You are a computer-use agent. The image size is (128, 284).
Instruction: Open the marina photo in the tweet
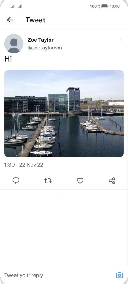point(64,113)
